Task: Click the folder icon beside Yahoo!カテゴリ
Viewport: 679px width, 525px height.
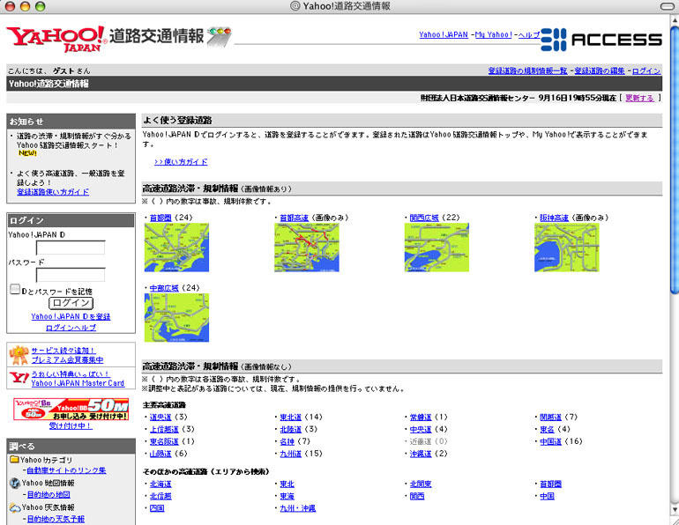Action: coord(14,459)
